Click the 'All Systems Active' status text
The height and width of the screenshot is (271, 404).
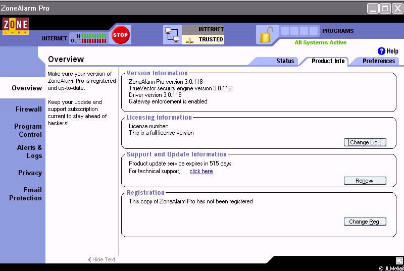[x=320, y=42]
